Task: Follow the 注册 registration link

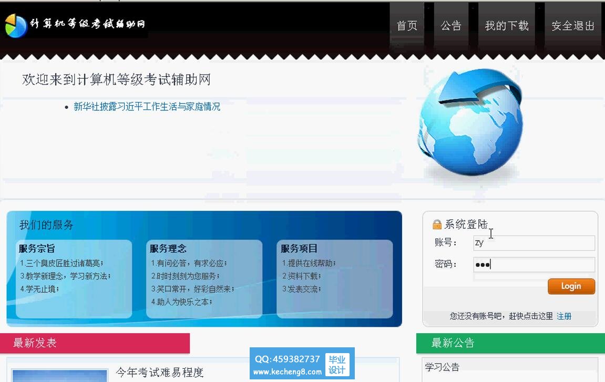Action: click(x=563, y=316)
